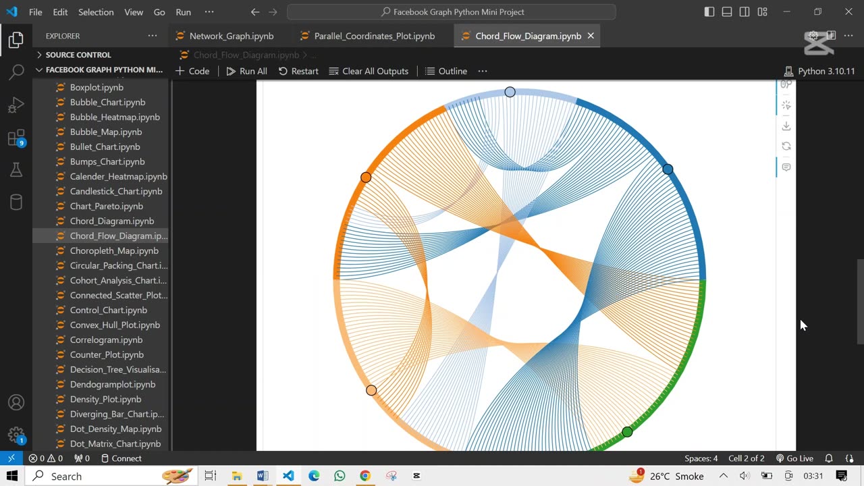
Task: Switch to the Network_Graph.ipynb tab
Action: pyautogui.click(x=230, y=36)
